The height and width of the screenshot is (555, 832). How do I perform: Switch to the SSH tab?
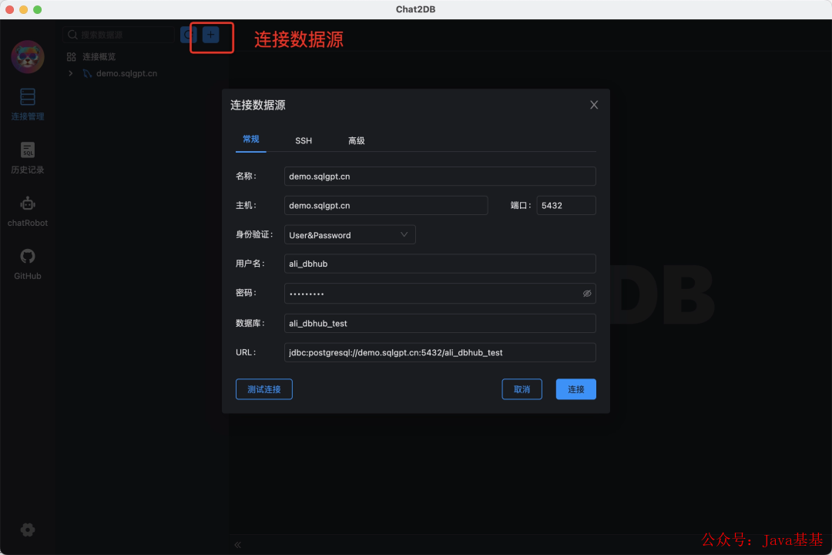point(304,140)
